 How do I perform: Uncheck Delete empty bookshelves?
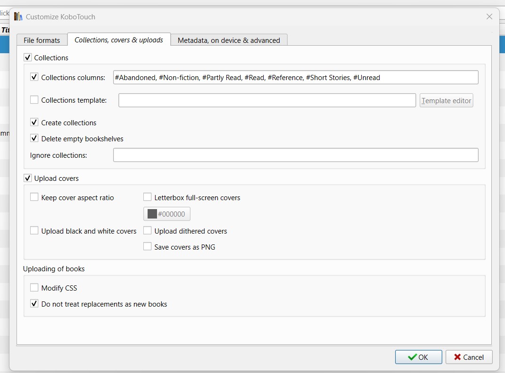(x=34, y=138)
